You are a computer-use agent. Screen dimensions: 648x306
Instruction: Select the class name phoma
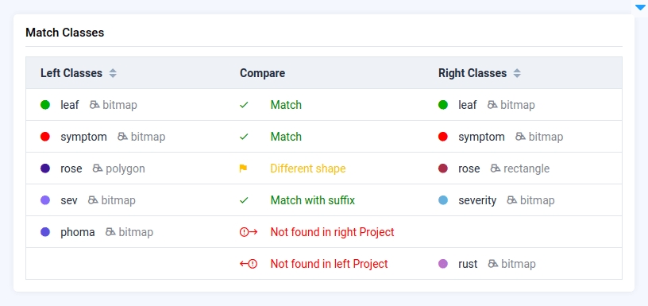[78, 232]
